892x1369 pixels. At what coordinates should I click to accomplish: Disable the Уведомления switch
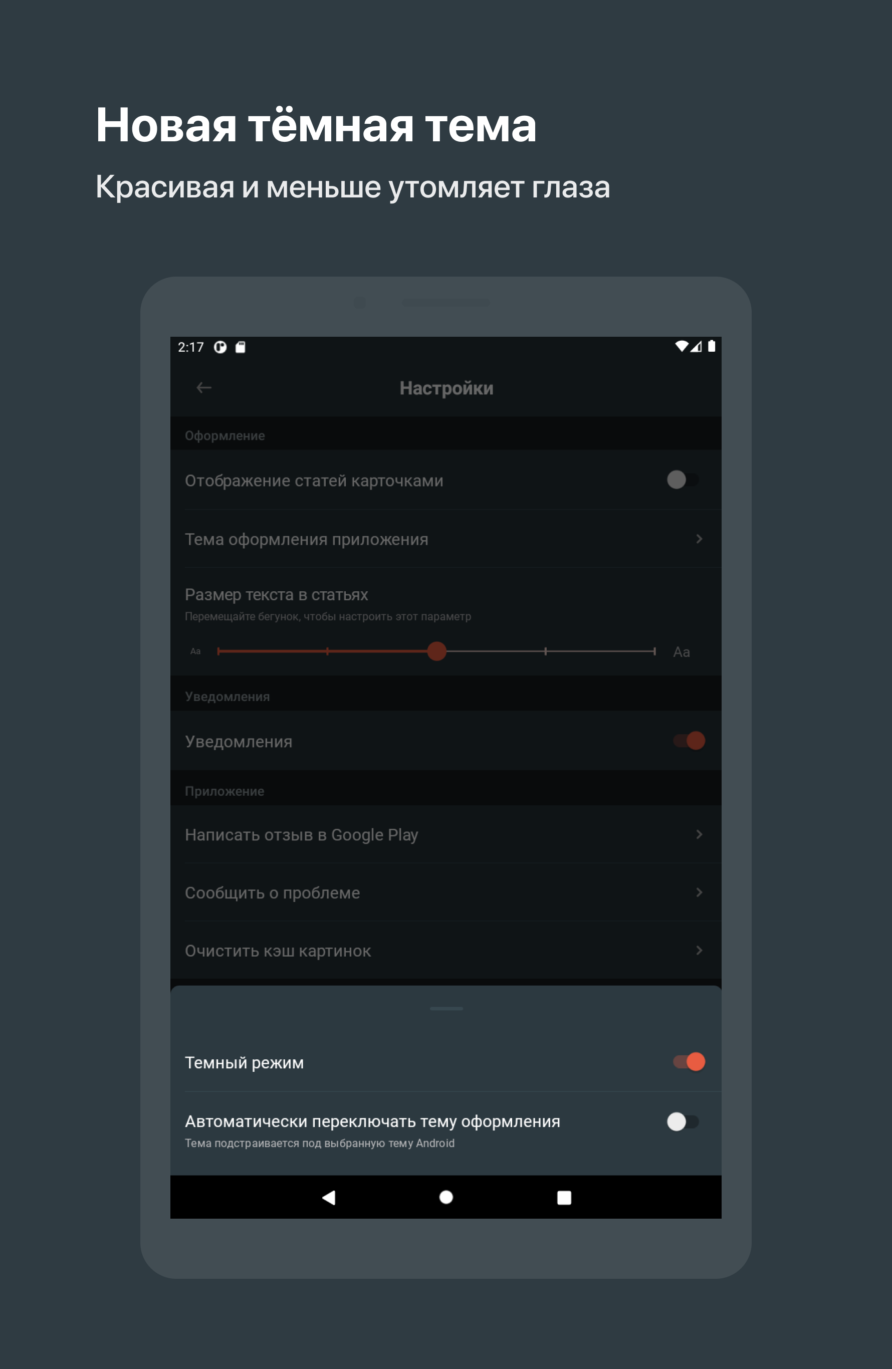(x=689, y=740)
